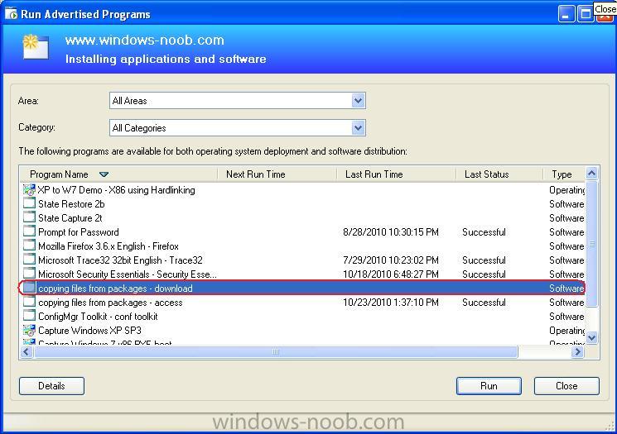The width and height of the screenshot is (617, 434).
Task: Select Microsoft Trace32 32bit English - Trace32
Action: (x=120, y=260)
